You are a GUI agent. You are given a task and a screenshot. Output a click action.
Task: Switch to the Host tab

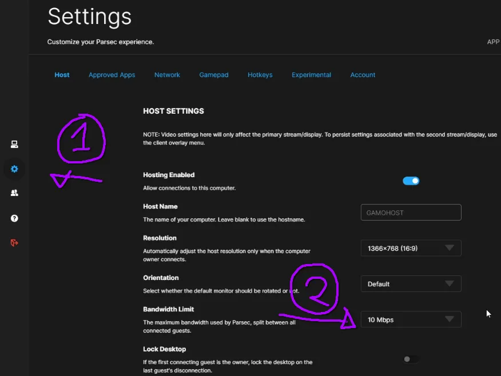[x=62, y=75]
